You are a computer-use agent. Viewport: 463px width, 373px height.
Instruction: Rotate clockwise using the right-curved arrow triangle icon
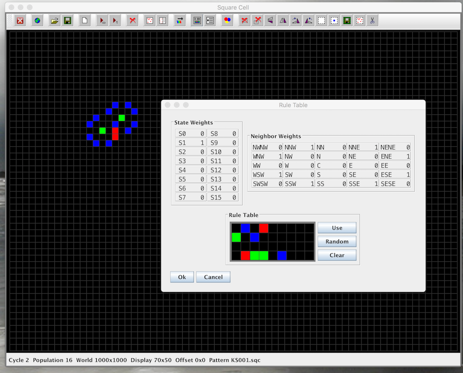click(x=296, y=21)
